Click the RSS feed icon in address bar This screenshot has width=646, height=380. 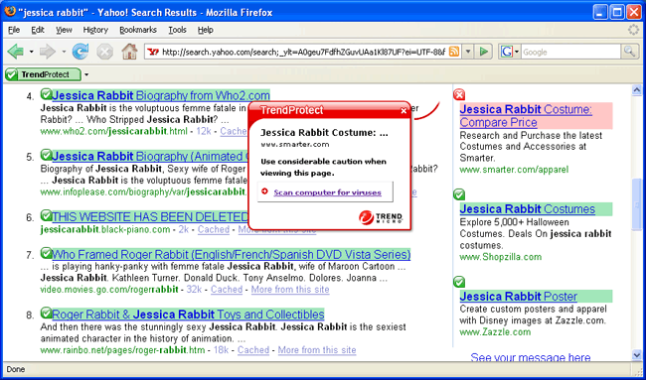454,52
